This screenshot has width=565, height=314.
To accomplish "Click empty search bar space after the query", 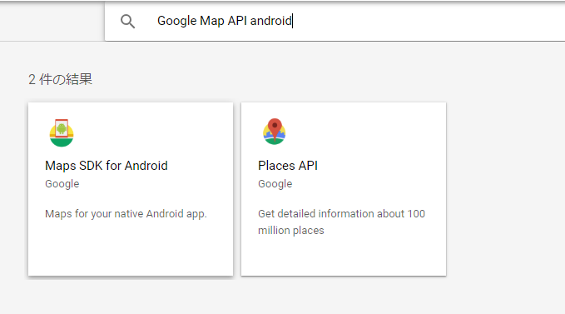I will click(x=425, y=22).
